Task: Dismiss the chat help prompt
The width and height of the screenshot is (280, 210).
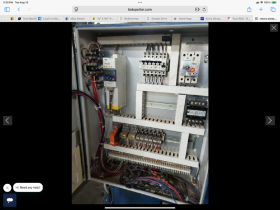Action: [x=7, y=188]
